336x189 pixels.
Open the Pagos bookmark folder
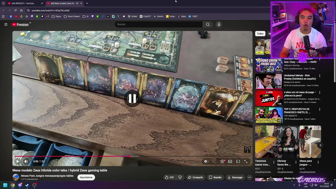point(56,16)
